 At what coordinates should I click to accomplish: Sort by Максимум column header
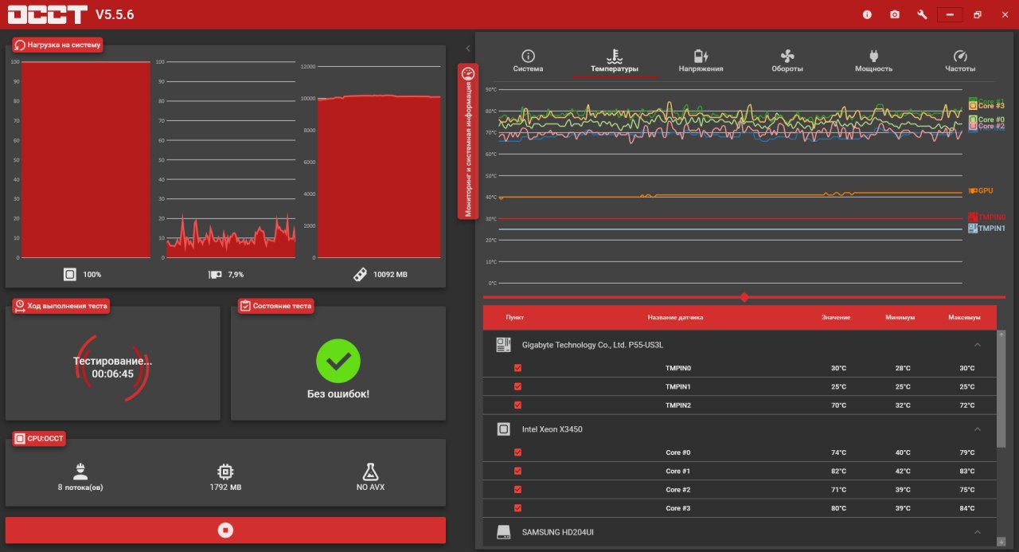[963, 317]
